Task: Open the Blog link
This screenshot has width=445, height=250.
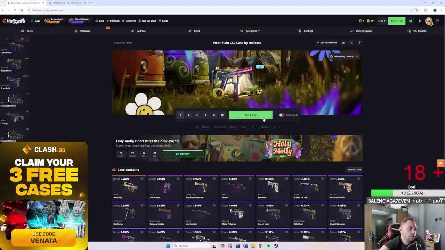Action: 100,21
